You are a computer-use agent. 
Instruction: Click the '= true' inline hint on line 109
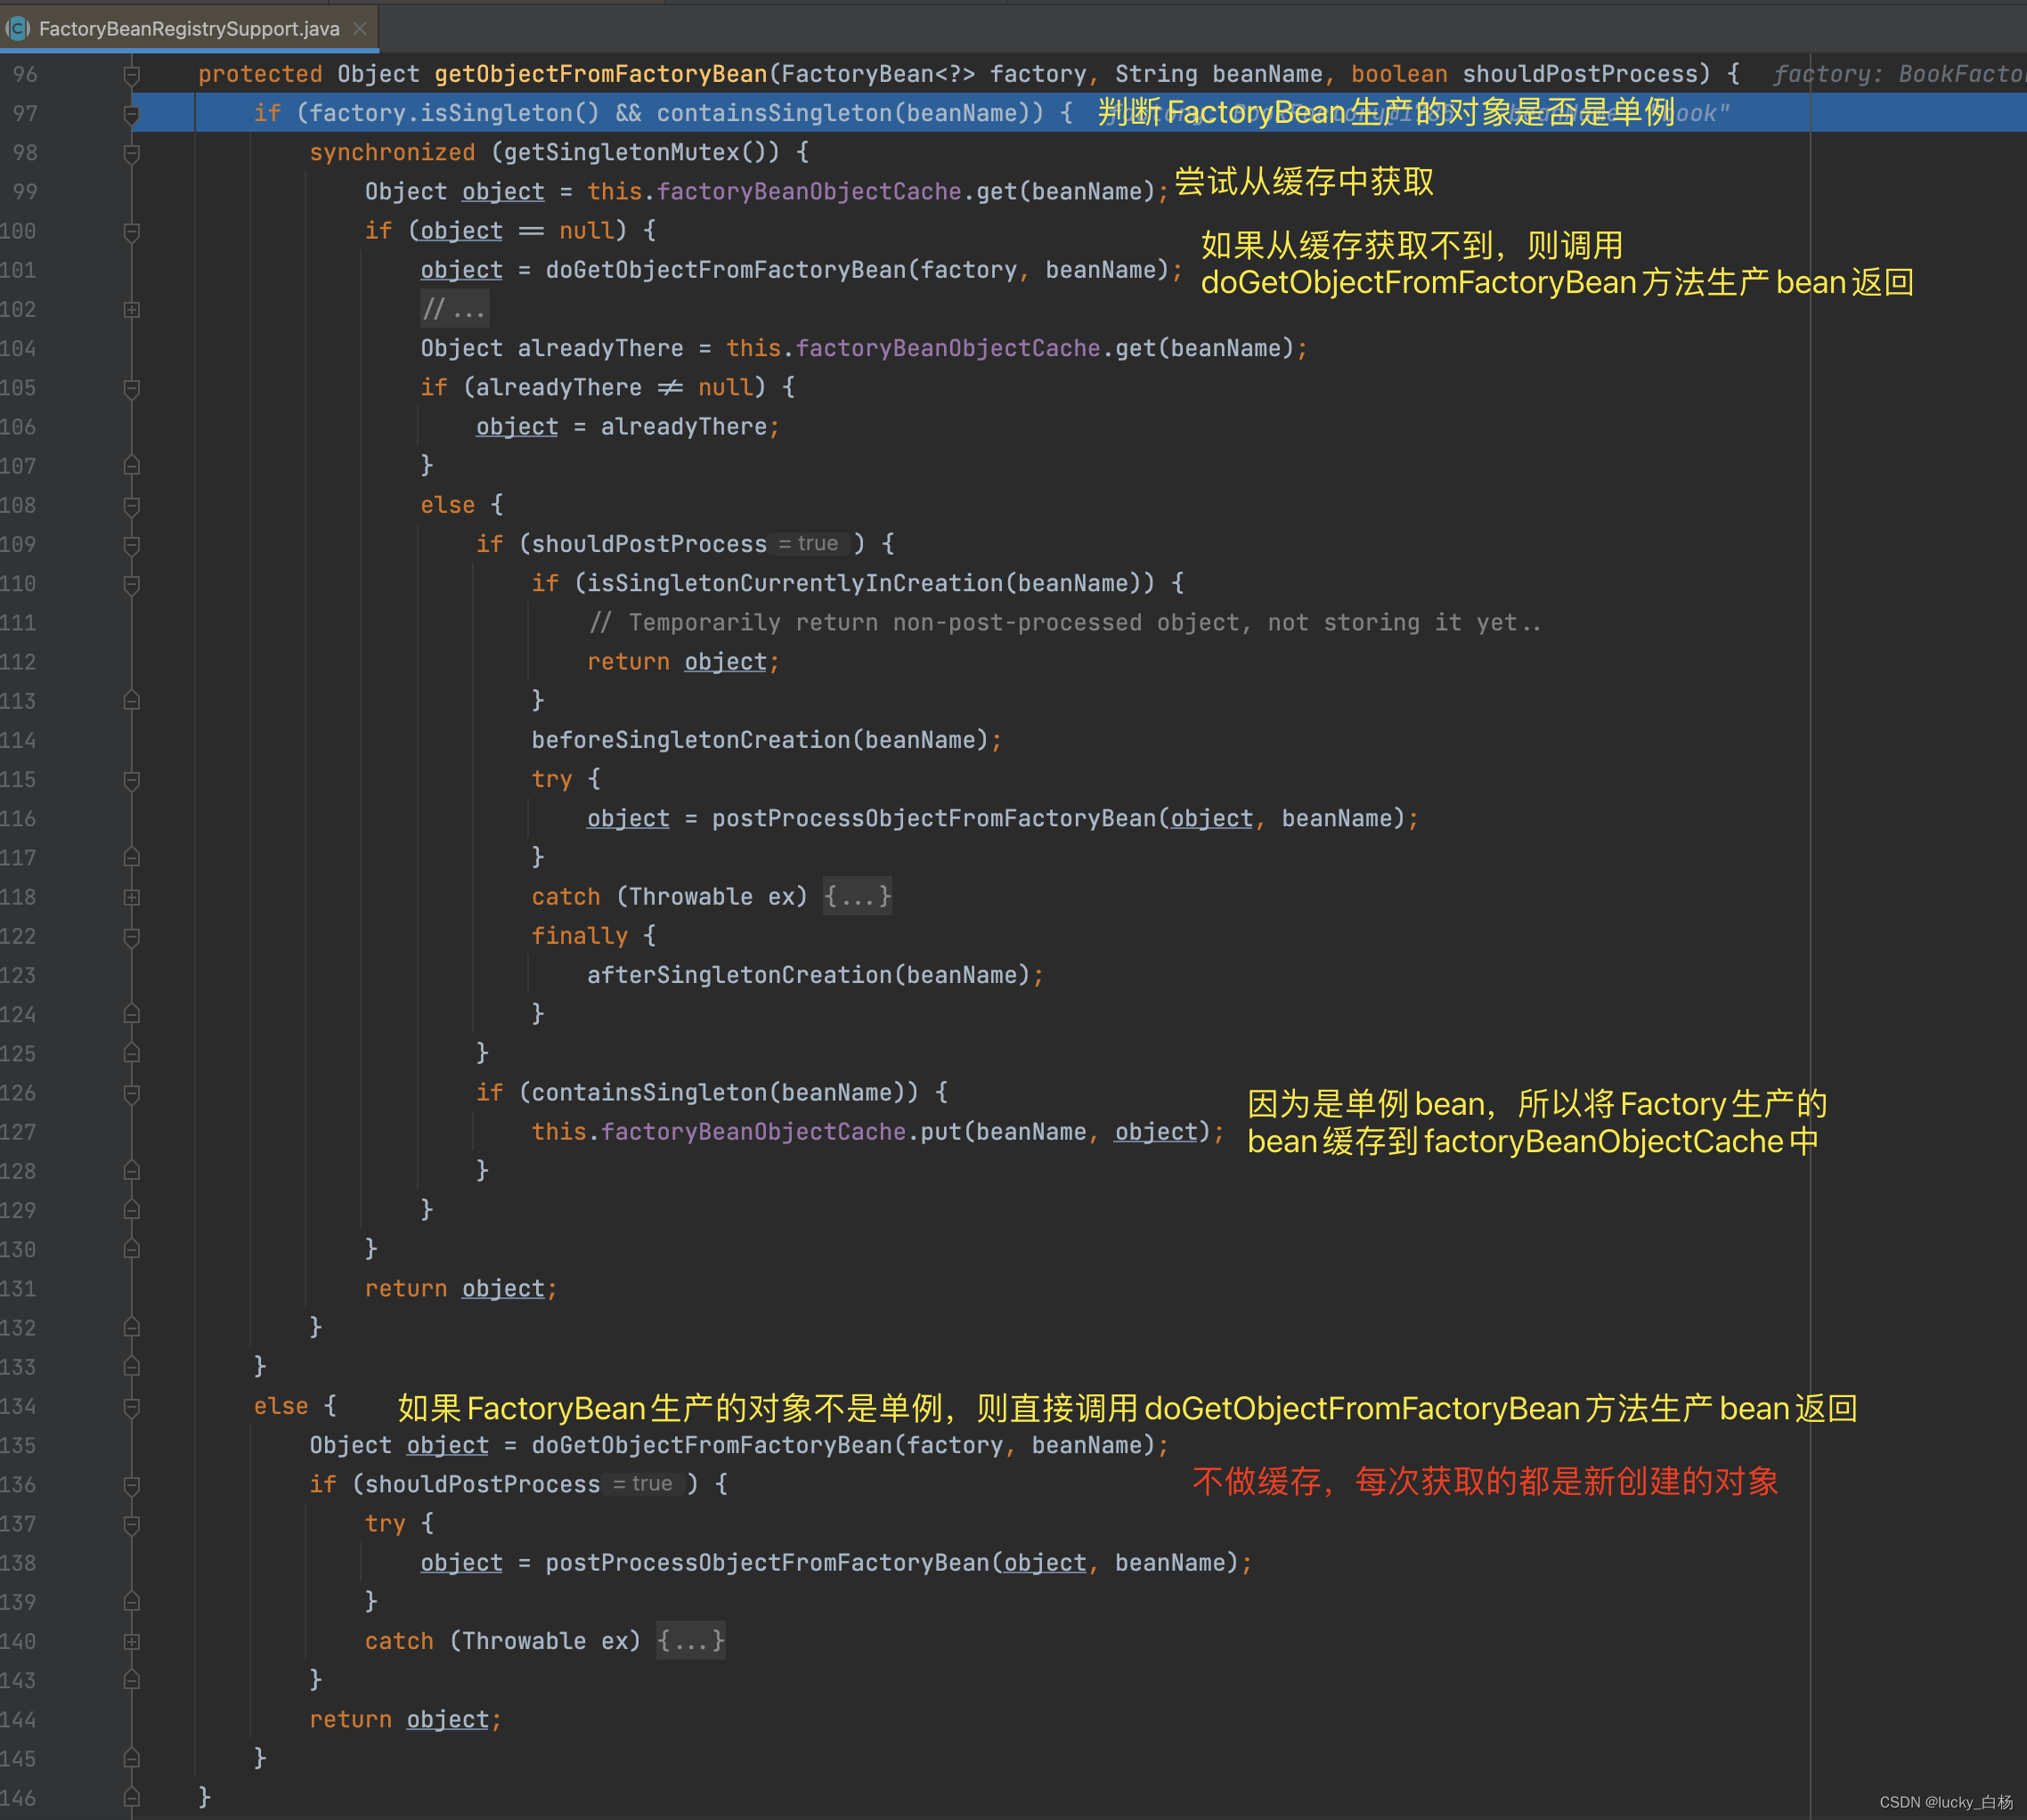809,544
